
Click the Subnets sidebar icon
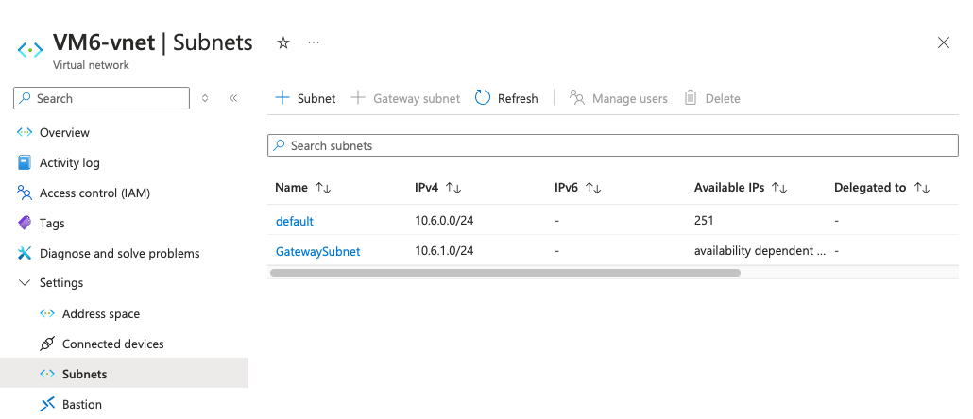pyautogui.click(x=47, y=374)
